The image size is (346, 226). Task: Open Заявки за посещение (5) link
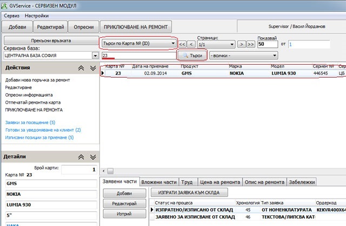[x=30, y=122]
